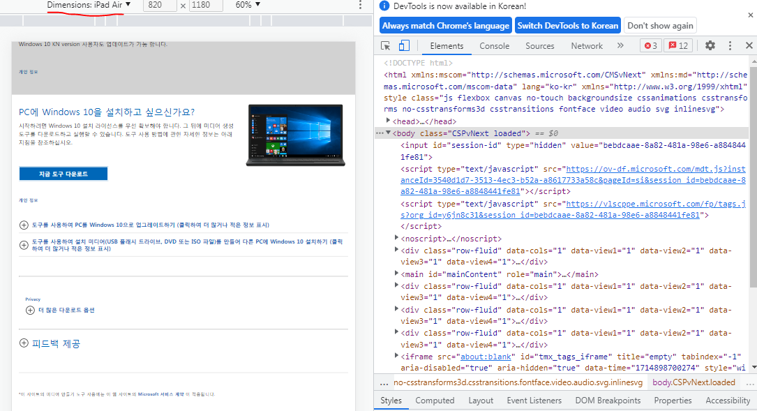The height and width of the screenshot is (411, 757).
Task: Click the width field showing 820
Action: pos(160,5)
